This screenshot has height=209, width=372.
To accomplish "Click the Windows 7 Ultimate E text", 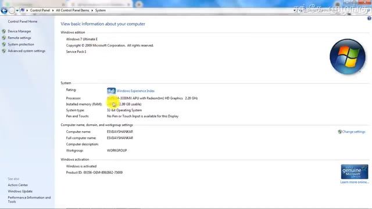I will [82, 39].
